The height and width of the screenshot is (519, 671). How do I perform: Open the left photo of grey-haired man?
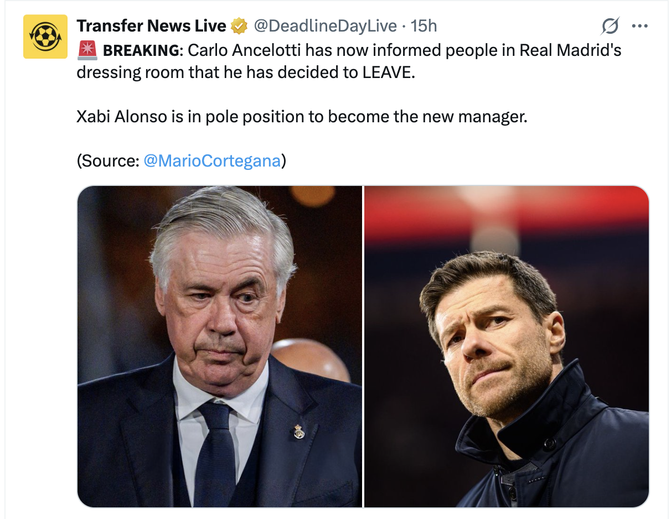220,346
